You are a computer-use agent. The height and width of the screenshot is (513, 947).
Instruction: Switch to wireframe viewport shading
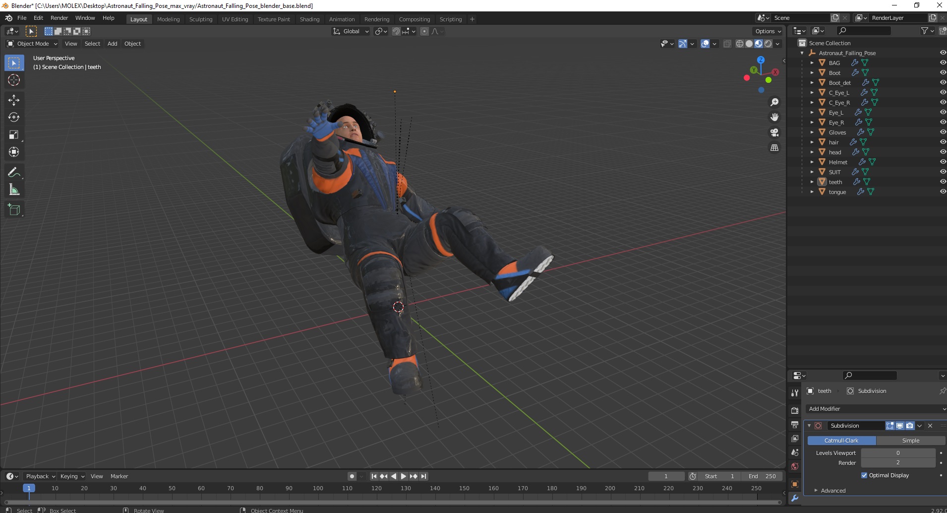coord(739,44)
